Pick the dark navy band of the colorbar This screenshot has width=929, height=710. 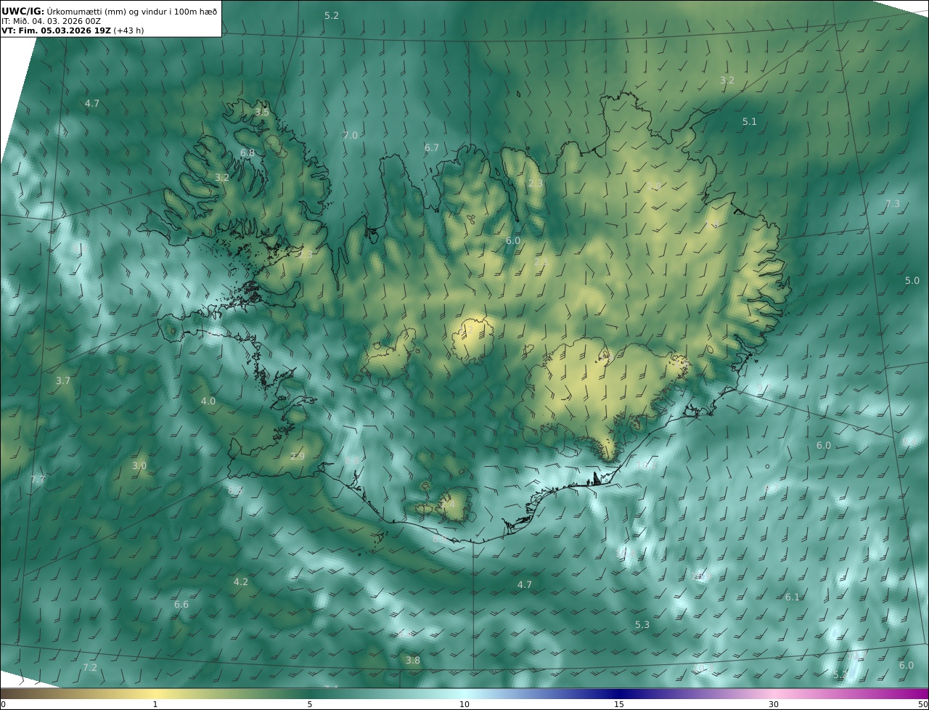click(619, 693)
